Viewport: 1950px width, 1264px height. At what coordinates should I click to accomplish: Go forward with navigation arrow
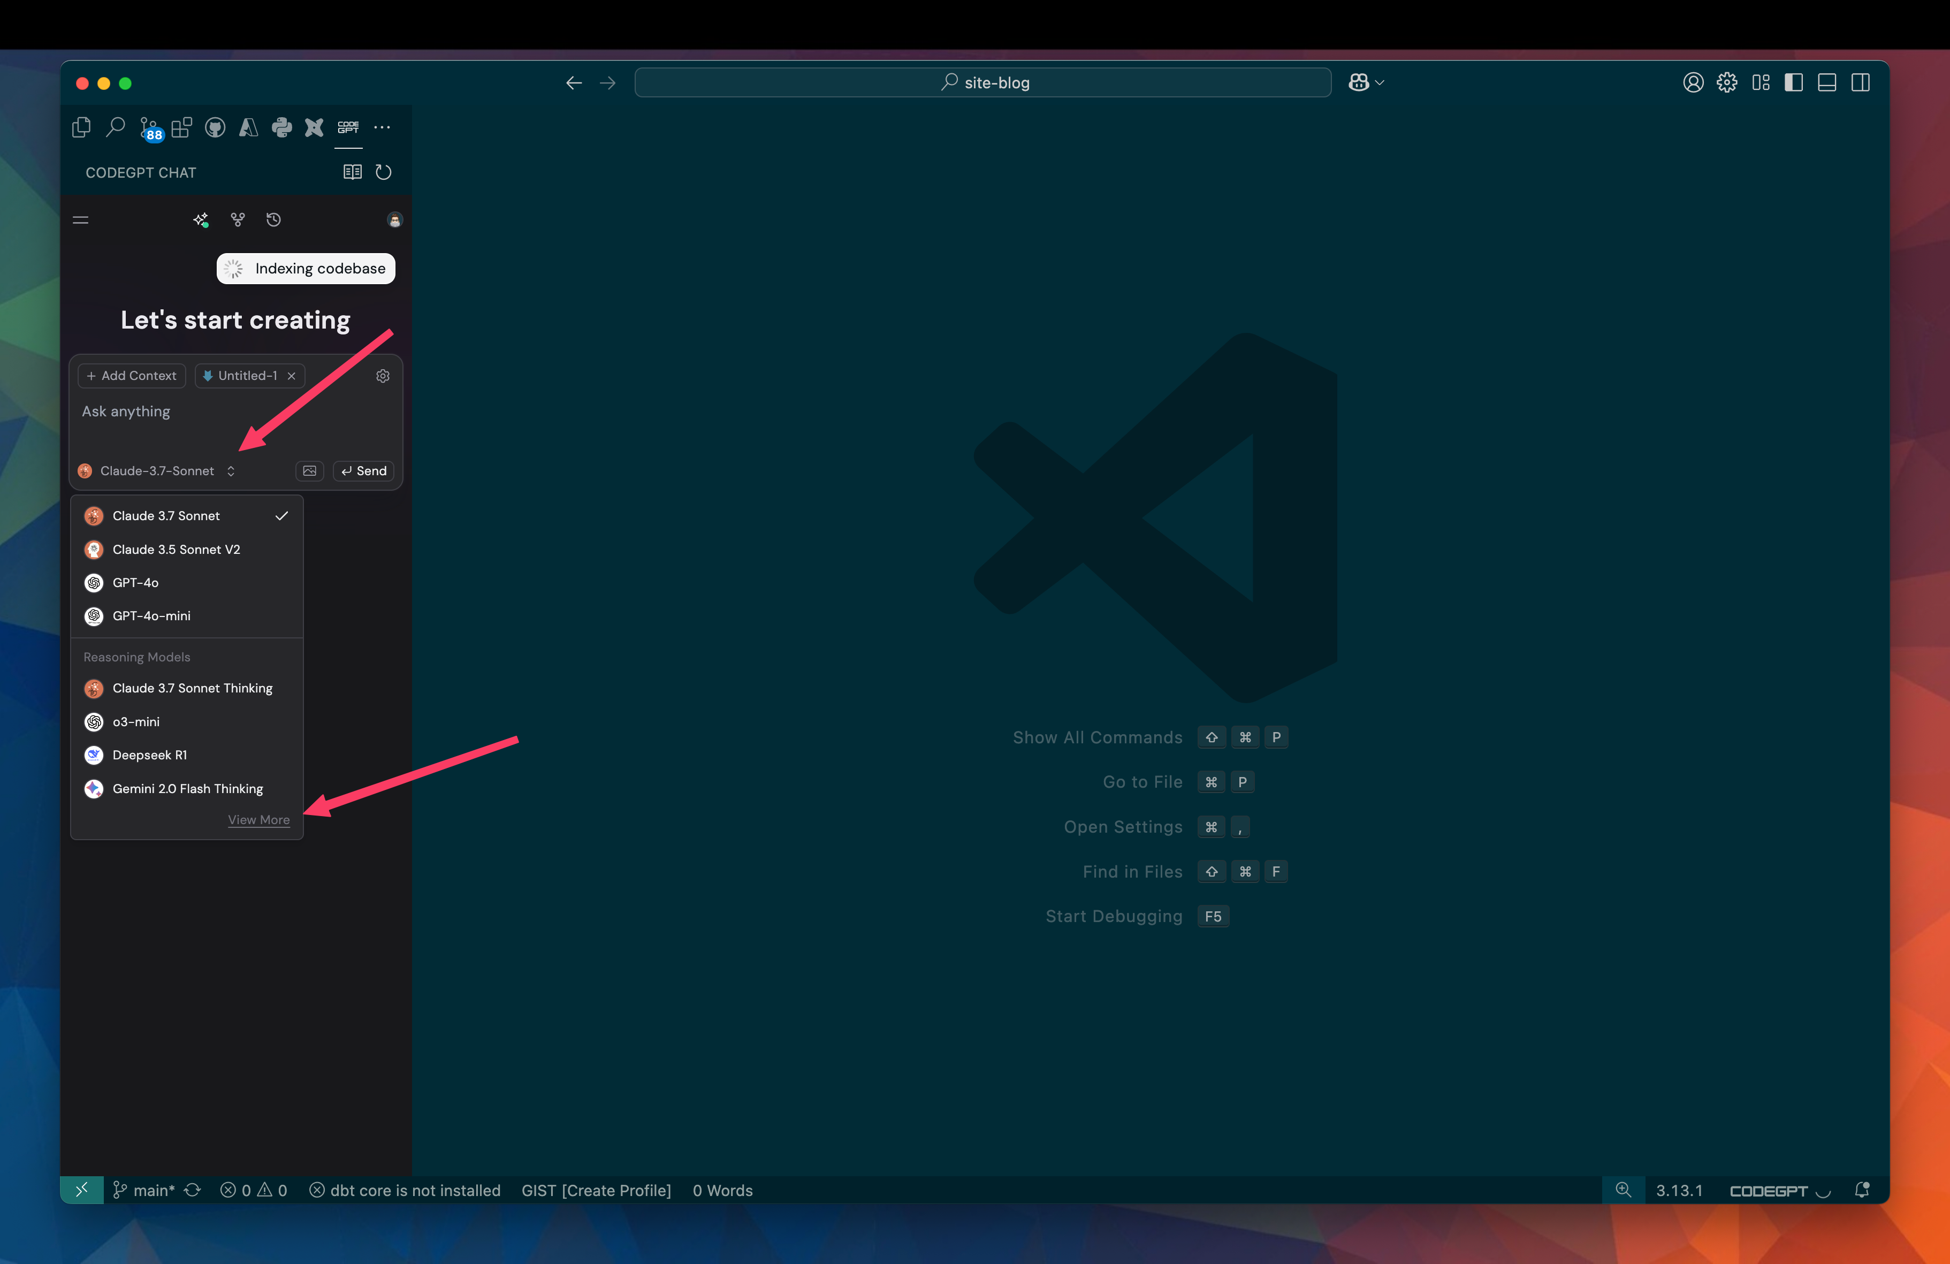607,83
